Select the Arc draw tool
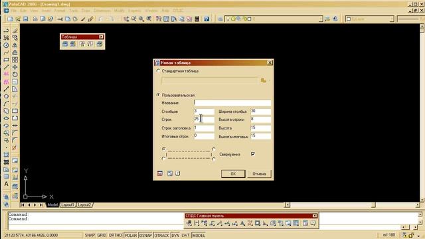425x239 pixels. pyautogui.click(x=6, y=104)
